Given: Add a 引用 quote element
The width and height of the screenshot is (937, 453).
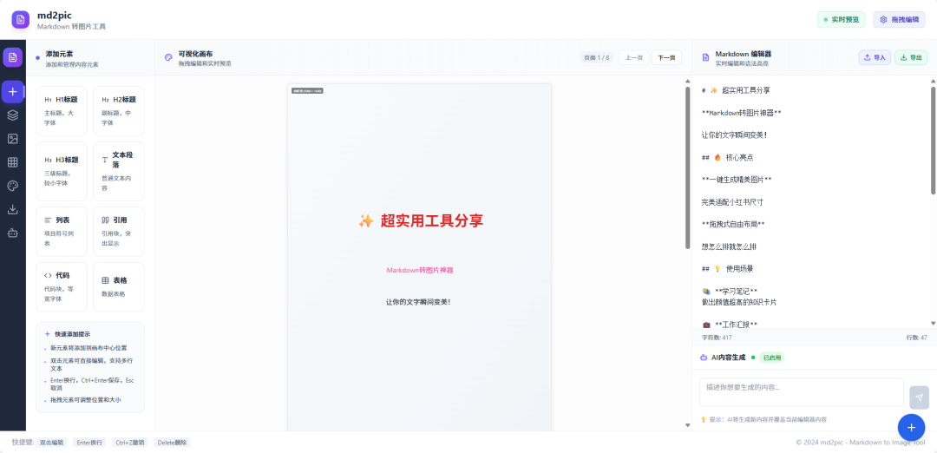Looking at the screenshot, I should click(119, 232).
